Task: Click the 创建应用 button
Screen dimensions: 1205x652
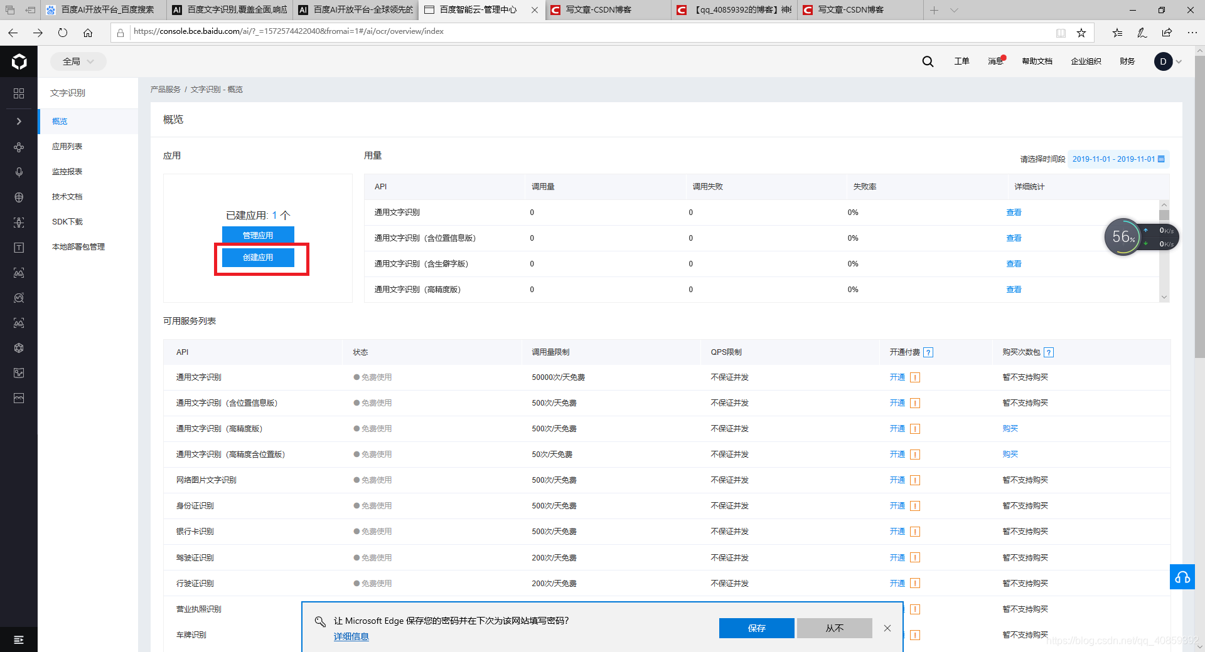Action: pyautogui.click(x=258, y=258)
